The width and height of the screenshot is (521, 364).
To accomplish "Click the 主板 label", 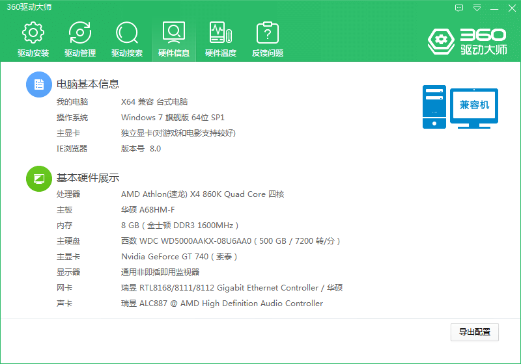I will [x=64, y=209].
